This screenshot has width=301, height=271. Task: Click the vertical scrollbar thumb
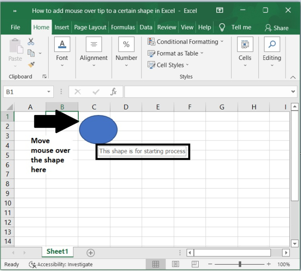coord(295,156)
